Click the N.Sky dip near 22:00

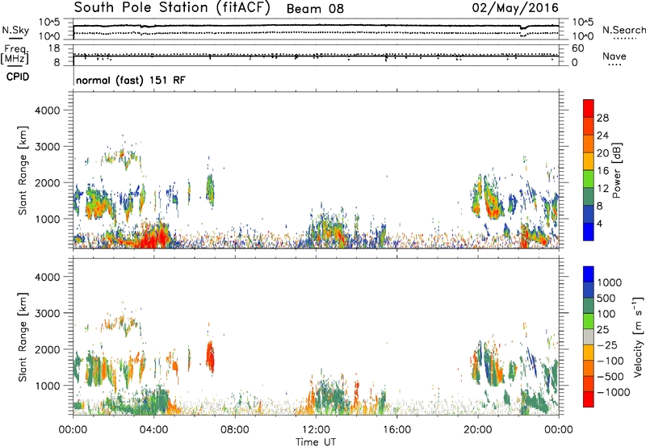click(523, 28)
